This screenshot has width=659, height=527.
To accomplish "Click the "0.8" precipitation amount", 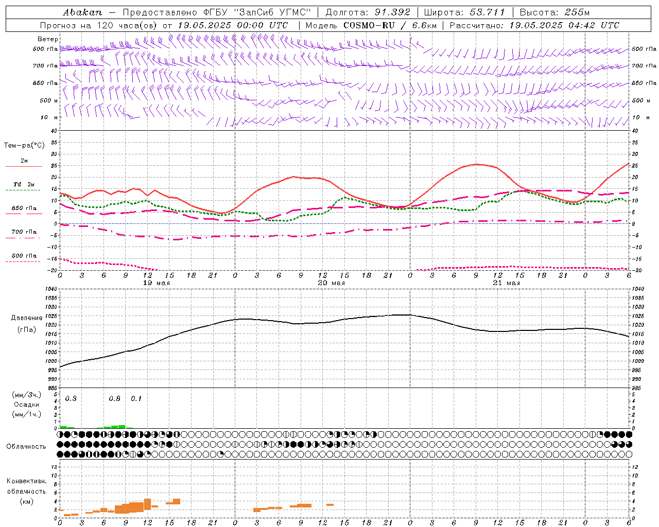I will 114,399.
